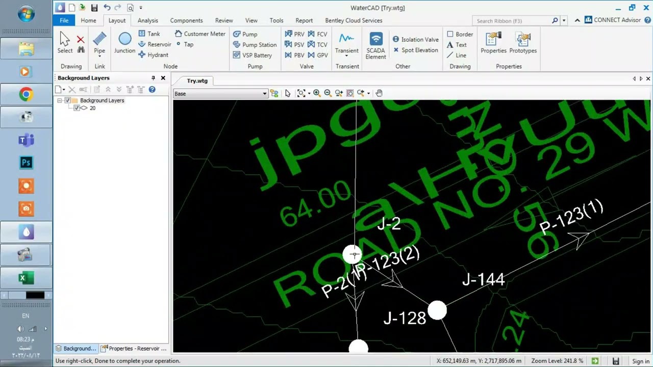The image size is (653, 367).
Task: Open the Review ribbon tab
Action: pos(224,20)
